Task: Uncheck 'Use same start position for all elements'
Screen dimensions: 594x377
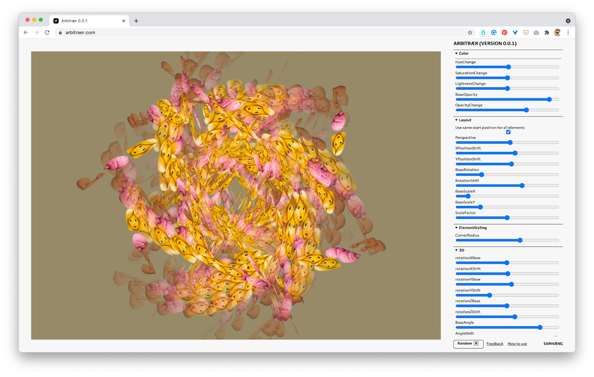Action: 508,132
